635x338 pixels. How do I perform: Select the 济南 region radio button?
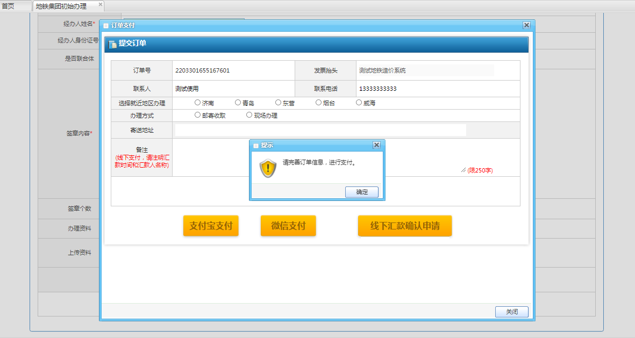point(197,103)
